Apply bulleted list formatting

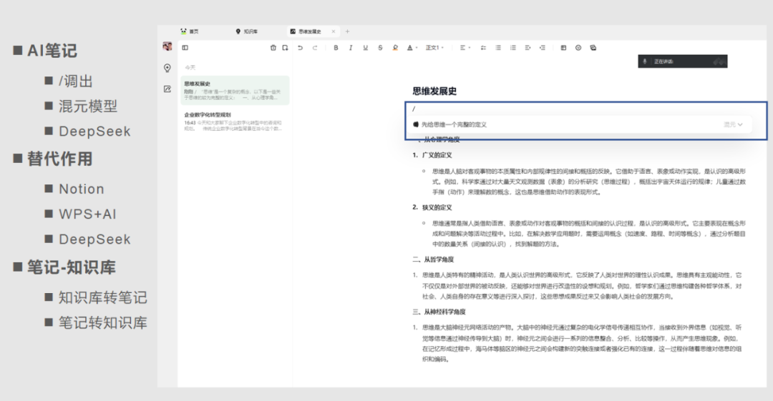[x=498, y=48]
